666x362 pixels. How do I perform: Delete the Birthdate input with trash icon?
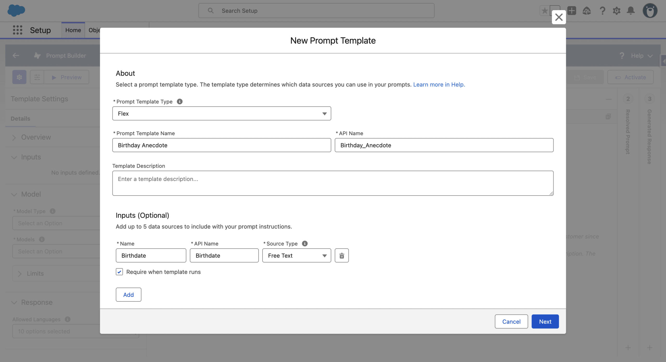pos(342,256)
